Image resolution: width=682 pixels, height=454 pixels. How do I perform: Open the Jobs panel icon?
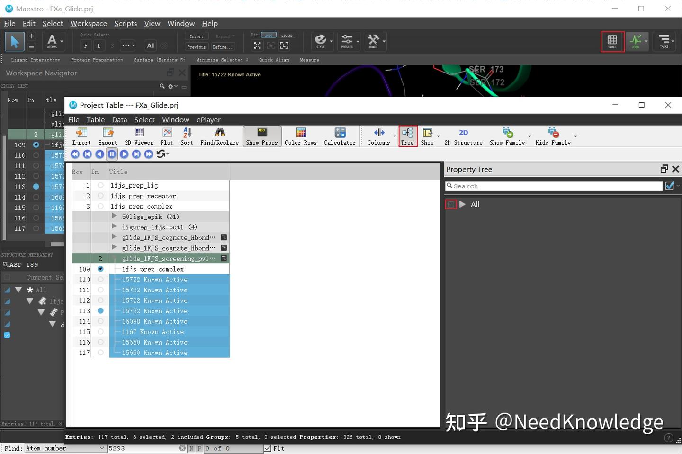[x=637, y=41]
